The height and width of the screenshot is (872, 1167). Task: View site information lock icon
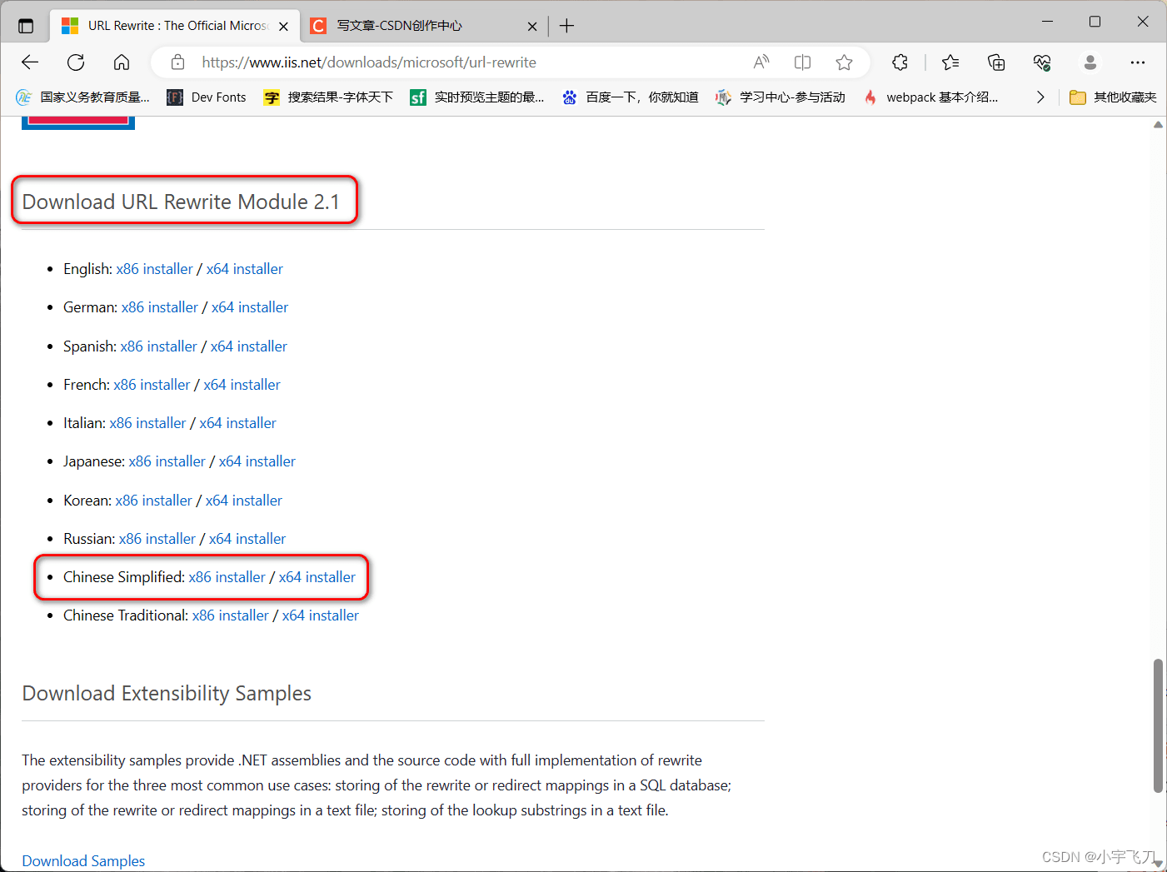[x=177, y=62]
